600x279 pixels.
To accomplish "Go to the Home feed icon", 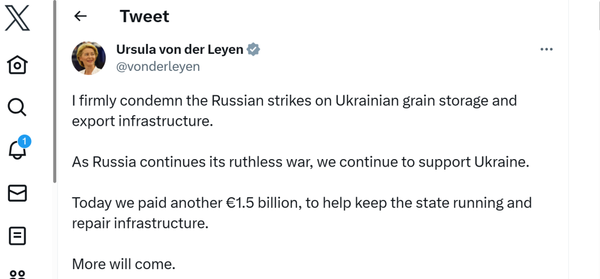I will coord(17,64).
